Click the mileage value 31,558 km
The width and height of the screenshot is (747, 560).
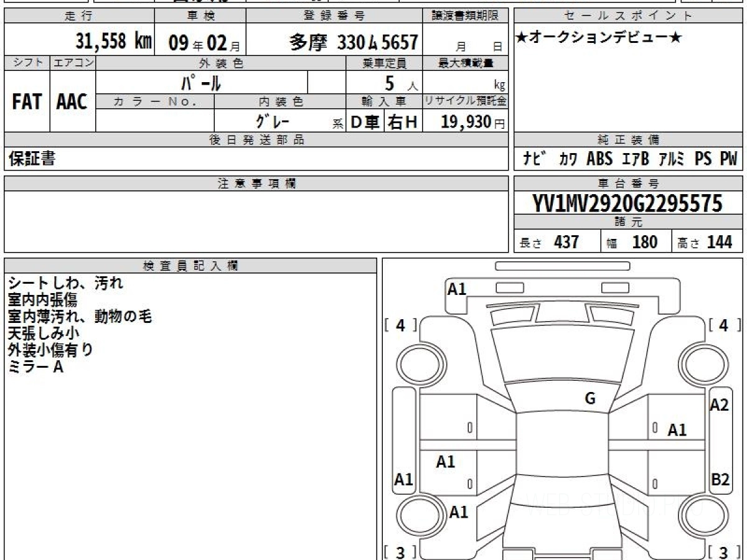tap(113, 42)
